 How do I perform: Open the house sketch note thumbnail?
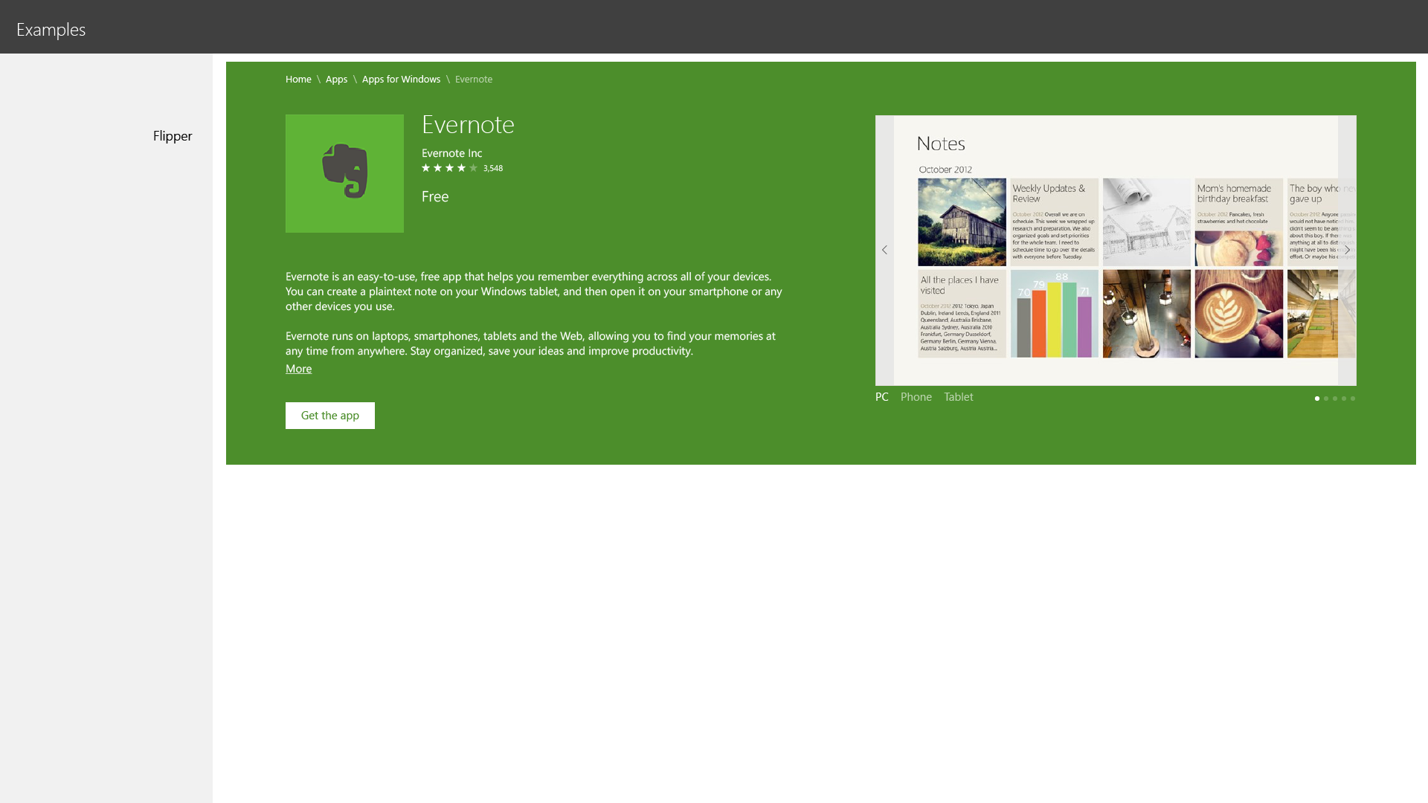coord(1147,222)
